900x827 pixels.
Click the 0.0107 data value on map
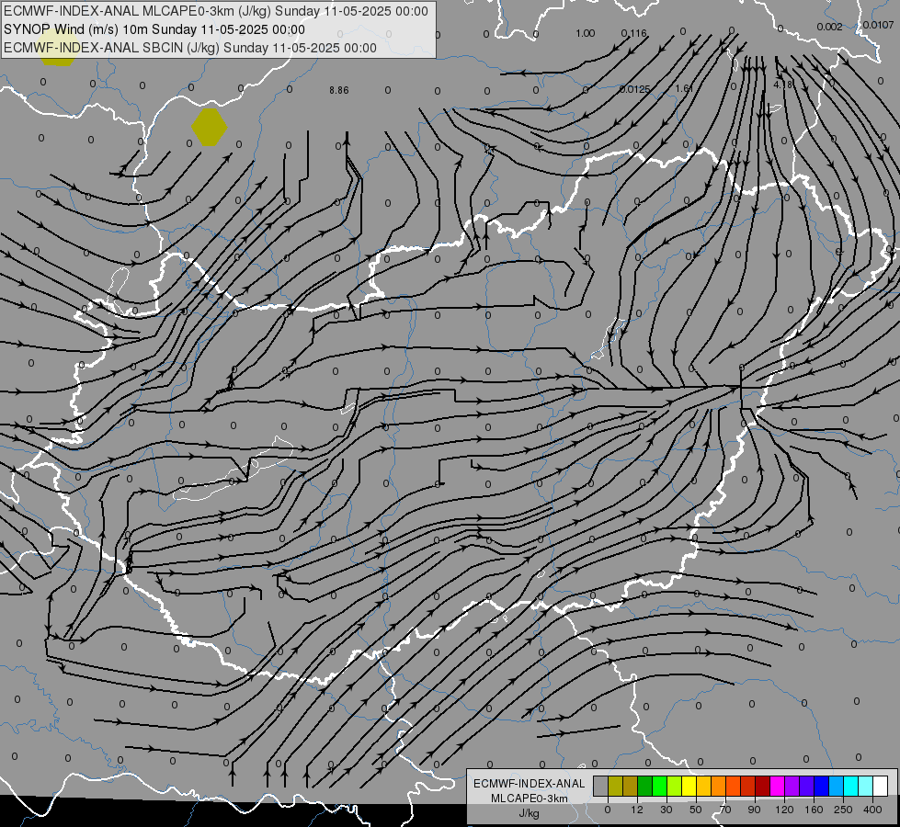878,25
